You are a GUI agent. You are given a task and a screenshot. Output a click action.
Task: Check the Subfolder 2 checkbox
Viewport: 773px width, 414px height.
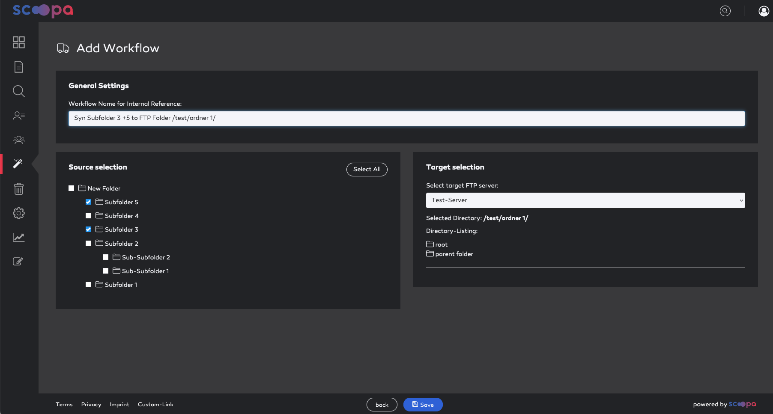point(89,244)
